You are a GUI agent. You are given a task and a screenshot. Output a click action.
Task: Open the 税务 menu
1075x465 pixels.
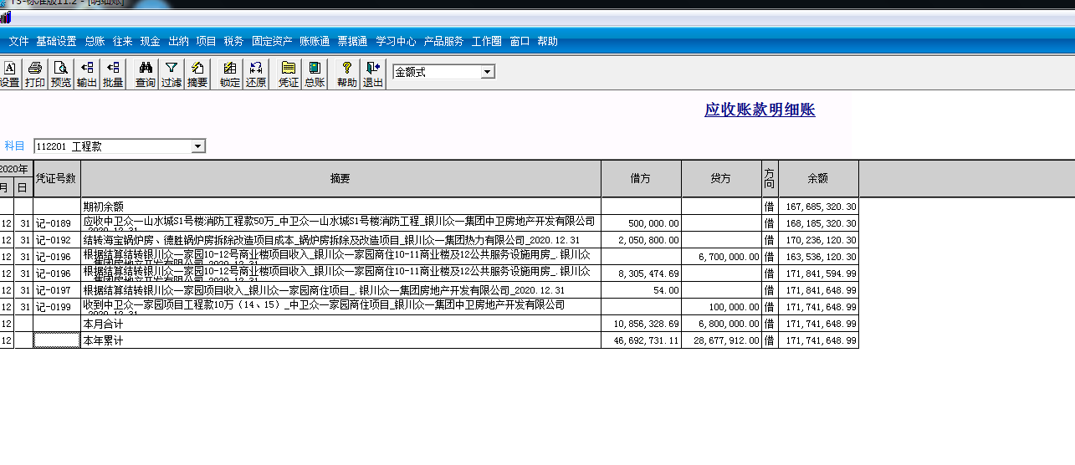[x=234, y=41]
